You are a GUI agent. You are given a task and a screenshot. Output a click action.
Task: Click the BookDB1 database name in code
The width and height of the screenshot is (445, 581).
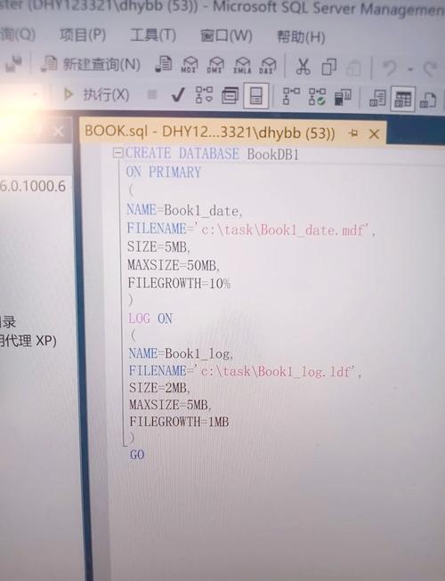273,154
